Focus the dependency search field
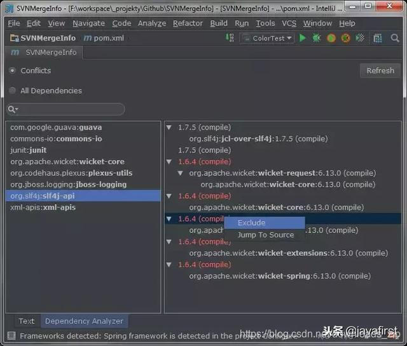Image resolution: width=407 pixels, height=346 pixels. (x=66, y=109)
